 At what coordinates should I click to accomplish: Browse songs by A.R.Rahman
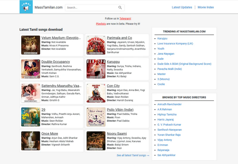pos(165,109)
